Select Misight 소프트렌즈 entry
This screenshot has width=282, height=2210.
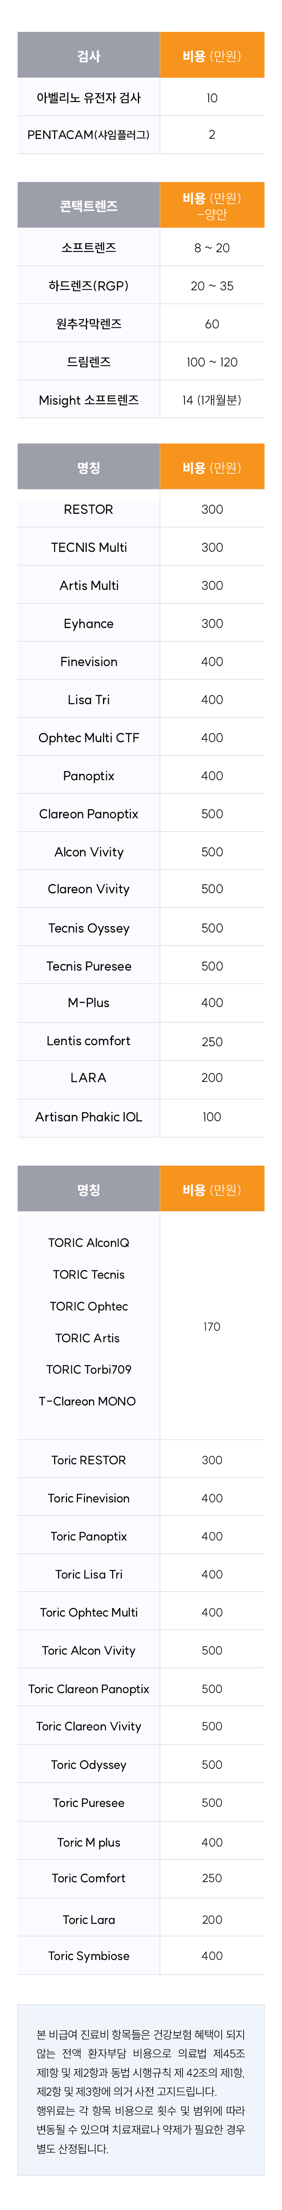point(88,400)
